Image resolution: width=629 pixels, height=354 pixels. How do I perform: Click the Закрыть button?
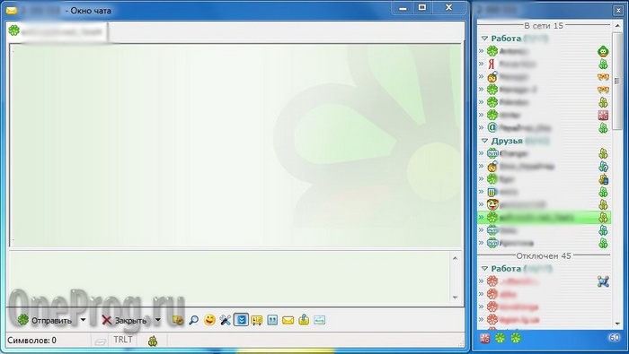tap(124, 321)
